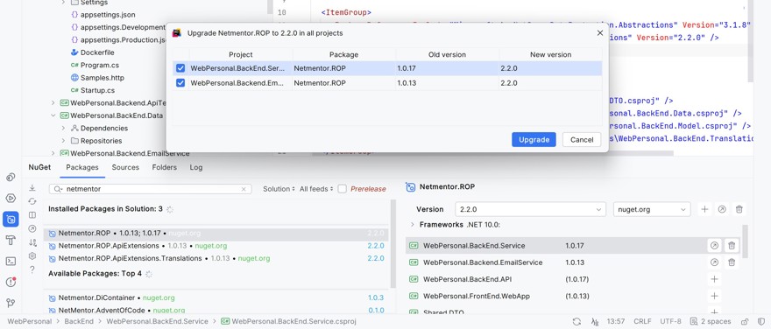Switch to the Packages tab
Viewport: 771px width, 329px height.
tap(82, 167)
